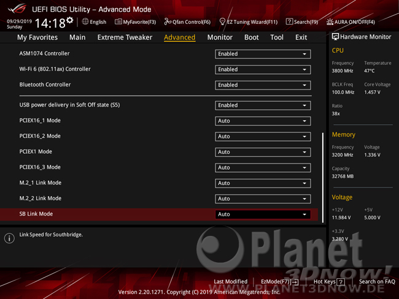This screenshot has height=299, width=399.
Task: Click Core Voltage value 1.457 V
Action: pyautogui.click(x=372, y=93)
